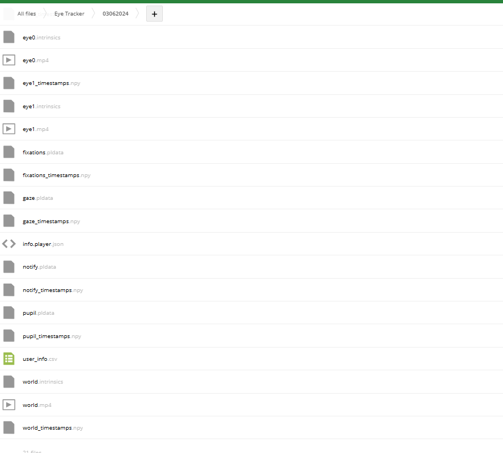Open world_timestamps.npy file name
503x453 pixels.
pos(53,428)
